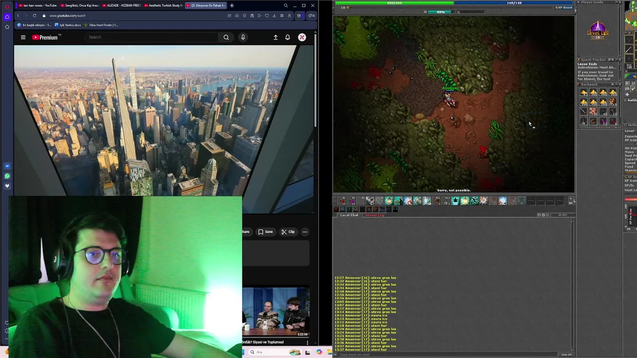Click the browser back arrow
637x358 pixels.
pos(18,15)
